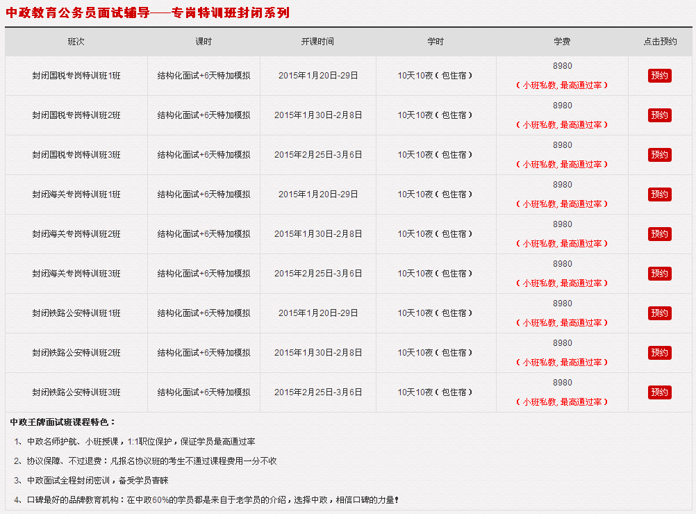Click class name 封闭国税专岗特训班1班
The width and height of the screenshot is (696, 514).
[x=76, y=76]
